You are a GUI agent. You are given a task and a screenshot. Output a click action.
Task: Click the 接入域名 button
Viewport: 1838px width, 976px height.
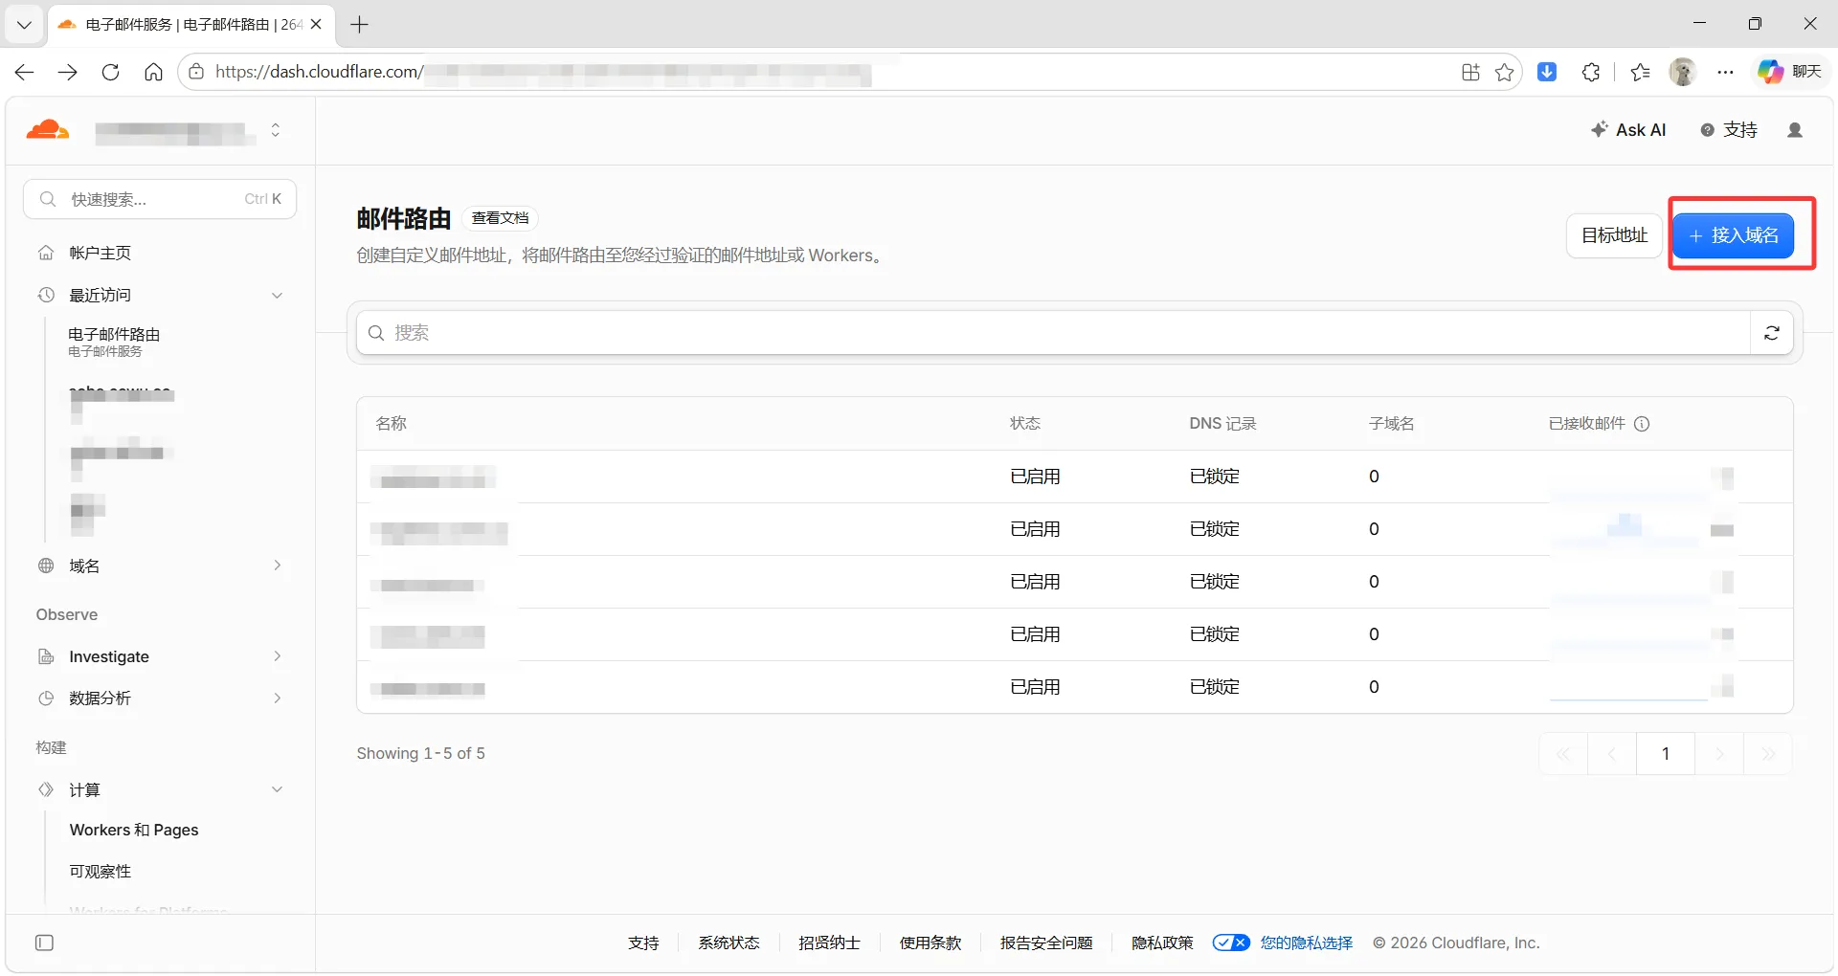[1734, 235]
